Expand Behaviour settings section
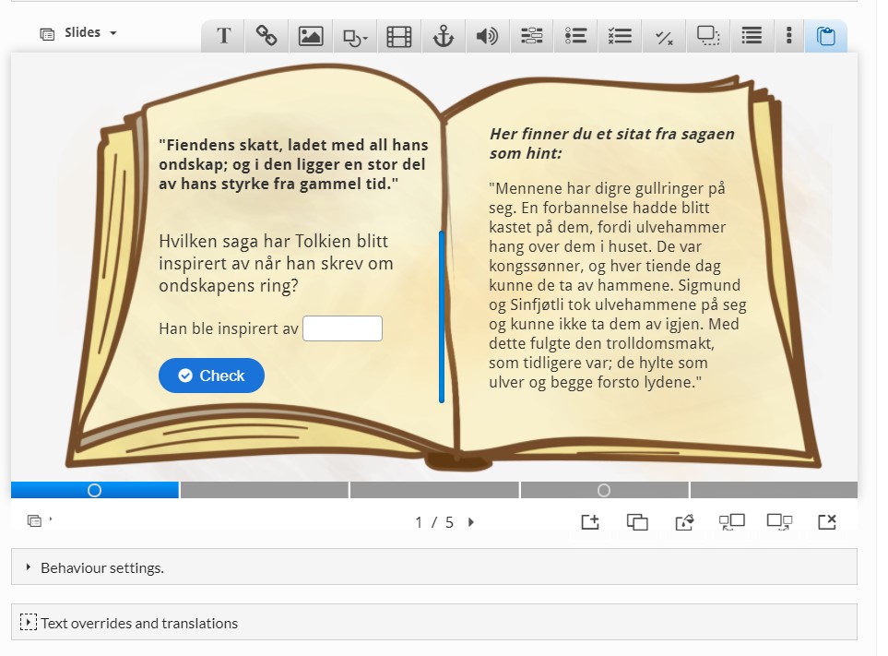Image resolution: width=888 pixels, height=656 pixels. coord(433,567)
